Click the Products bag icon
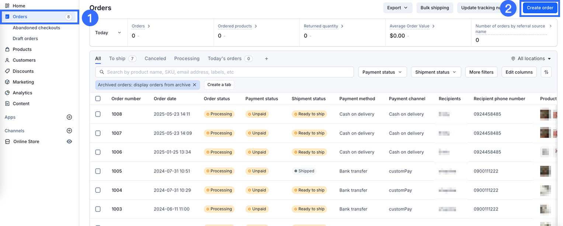 (x=7, y=49)
